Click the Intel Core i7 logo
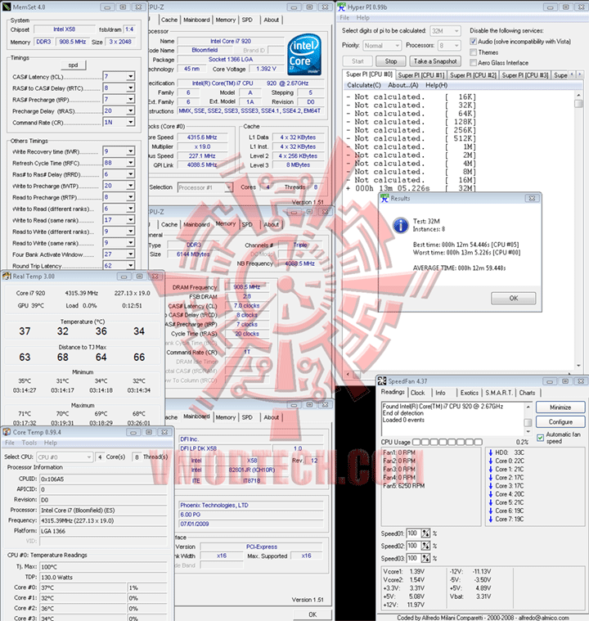 click(x=303, y=55)
